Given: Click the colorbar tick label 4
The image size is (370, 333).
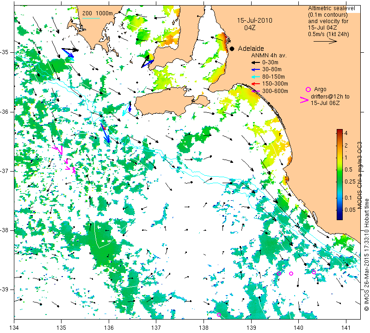Looking at the screenshot, I should (346, 133).
